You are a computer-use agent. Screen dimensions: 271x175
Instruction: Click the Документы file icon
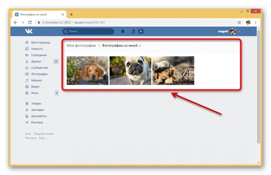click(x=27, y=116)
